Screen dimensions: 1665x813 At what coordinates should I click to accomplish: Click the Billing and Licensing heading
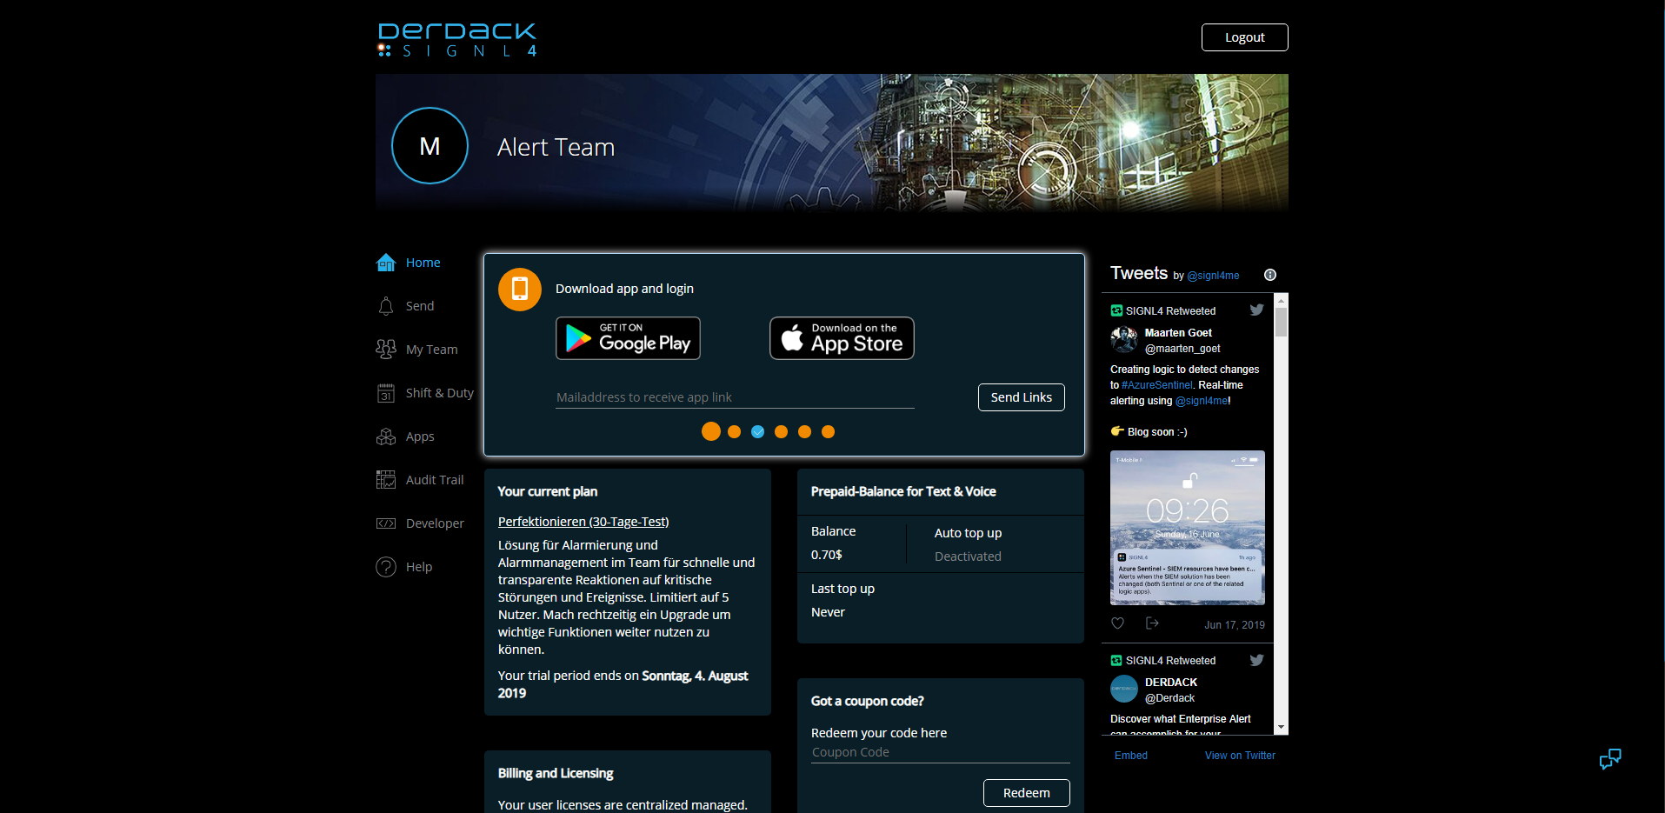click(556, 773)
